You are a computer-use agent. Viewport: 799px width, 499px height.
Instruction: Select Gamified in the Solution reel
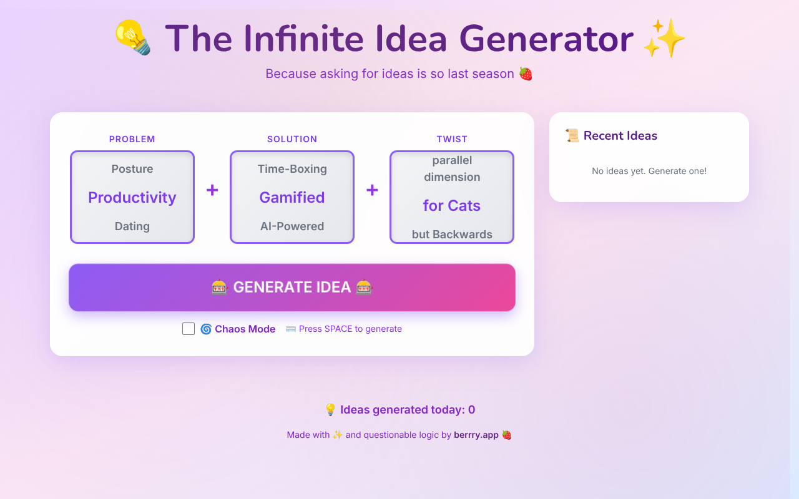(292, 197)
